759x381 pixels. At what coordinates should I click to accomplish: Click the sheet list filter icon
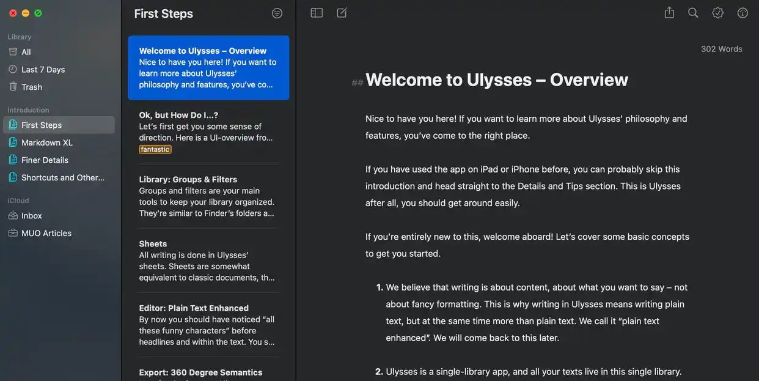pyautogui.click(x=277, y=13)
